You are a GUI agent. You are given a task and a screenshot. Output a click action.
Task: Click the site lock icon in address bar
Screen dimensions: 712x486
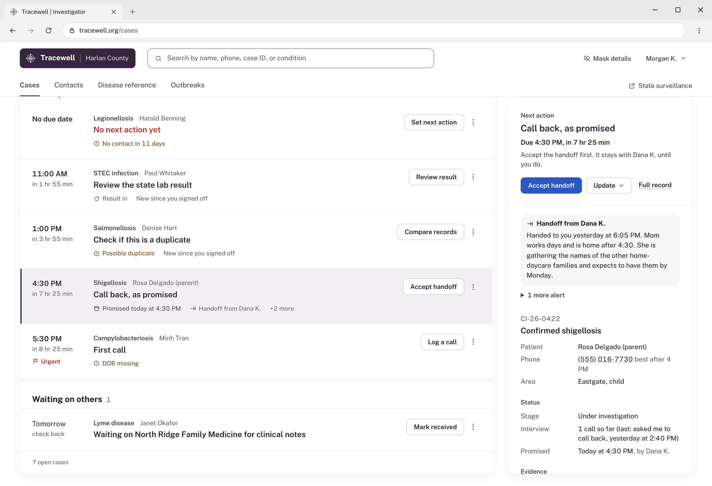tap(72, 30)
